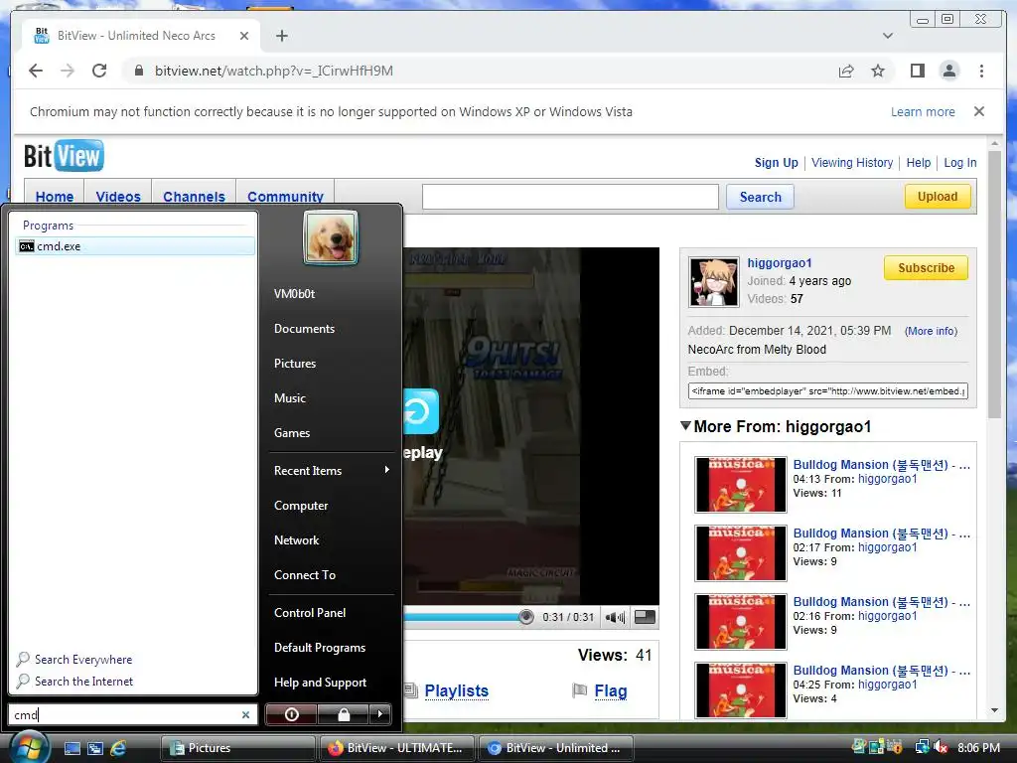Open the Bulldog Mansion 02:17 video title
1017x763 pixels.
[x=882, y=533]
